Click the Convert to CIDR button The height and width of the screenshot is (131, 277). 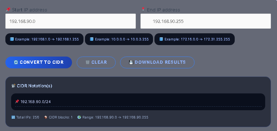[x=39, y=62]
